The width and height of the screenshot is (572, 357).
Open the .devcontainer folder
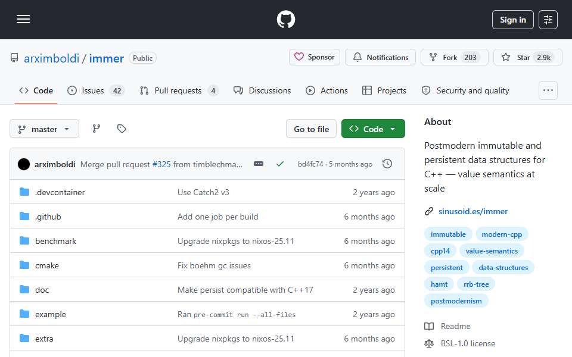pyautogui.click(x=60, y=192)
